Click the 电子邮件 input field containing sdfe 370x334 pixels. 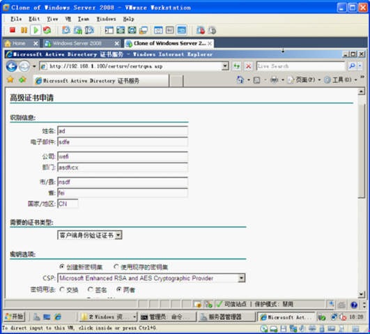(x=123, y=142)
